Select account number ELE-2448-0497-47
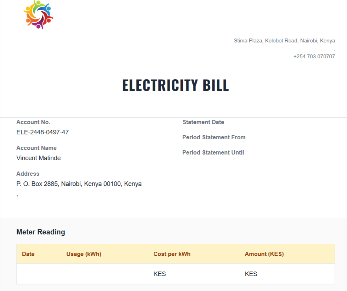 pos(42,132)
